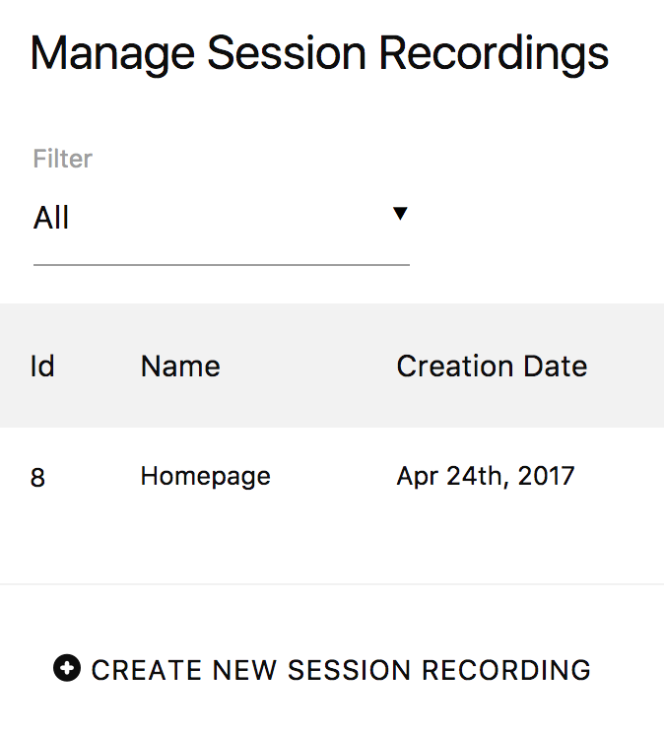Click the word 'Recordings' in the page title
The height and width of the screenshot is (735, 664).
495,54
